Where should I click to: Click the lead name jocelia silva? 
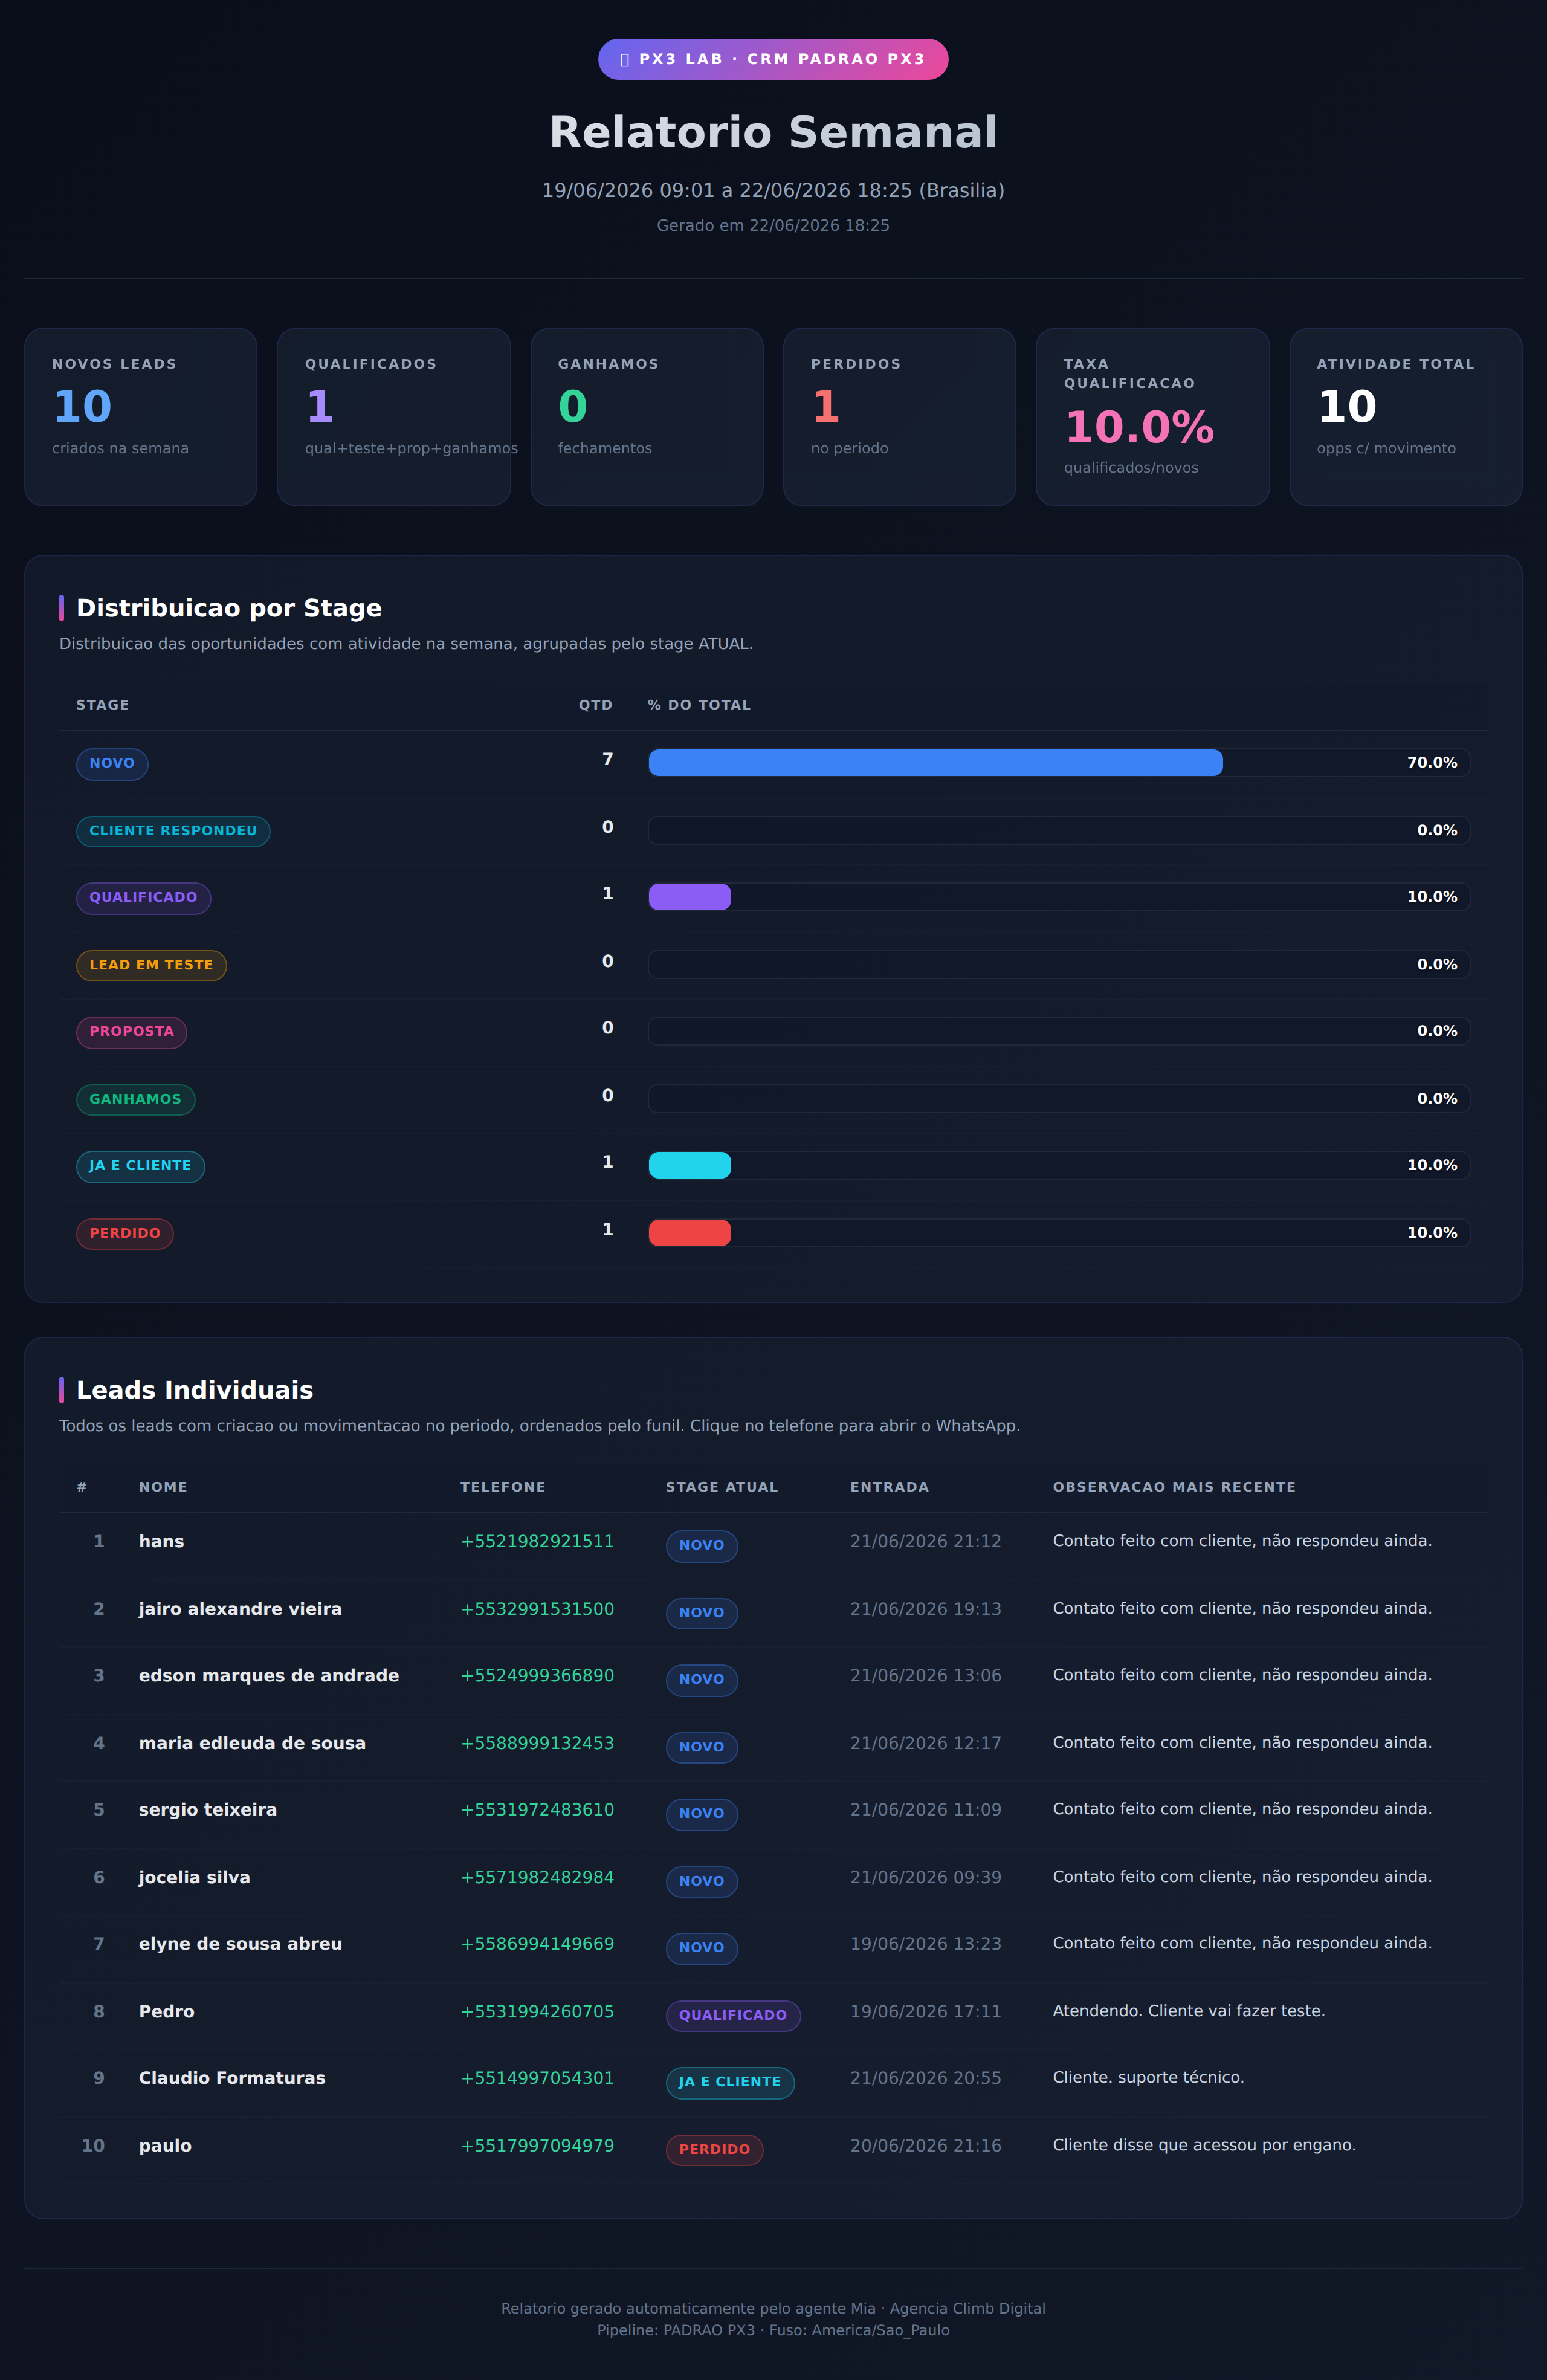tap(194, 1877)
